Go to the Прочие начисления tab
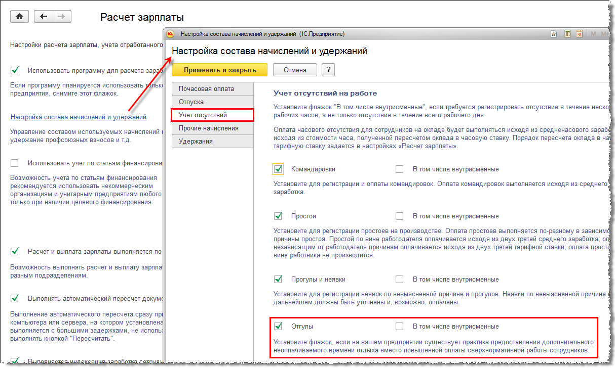The width and height of the screenshot is (615, 368). 213,128
